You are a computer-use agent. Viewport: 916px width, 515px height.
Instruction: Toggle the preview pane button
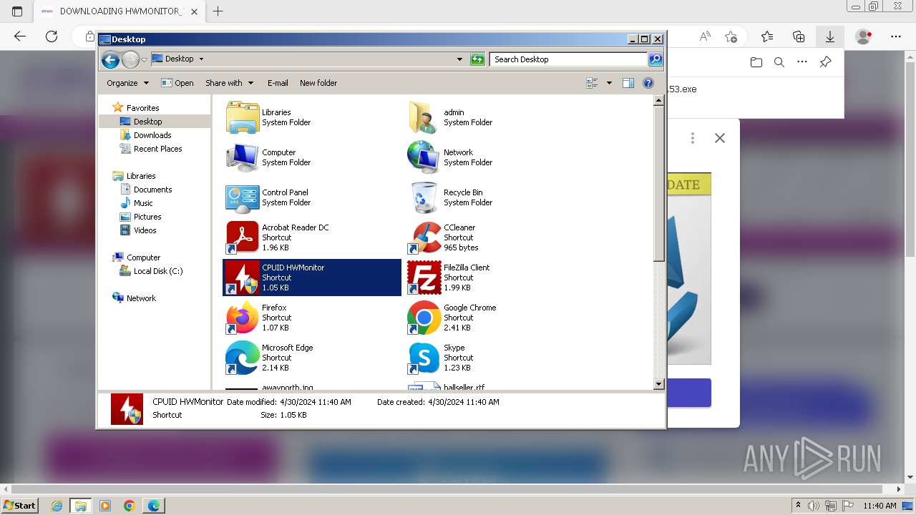tap(628, 83)
